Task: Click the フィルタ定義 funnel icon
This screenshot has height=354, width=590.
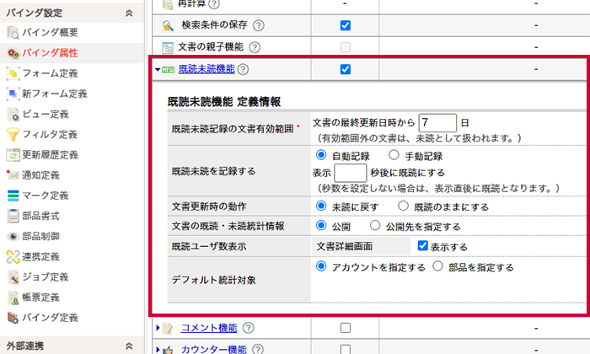Action: pos(13,135)
